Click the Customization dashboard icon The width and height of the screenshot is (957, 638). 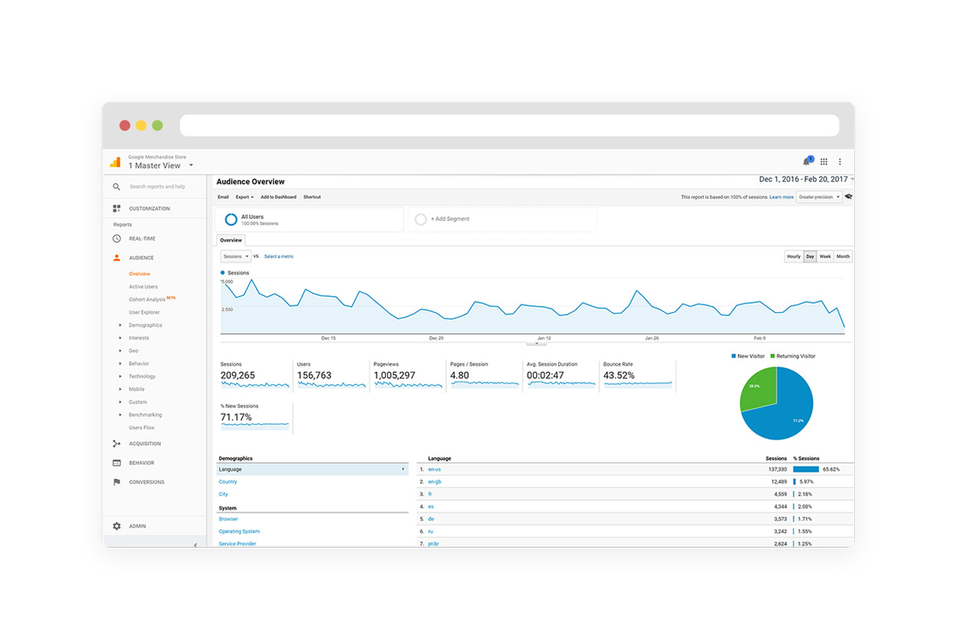pyautogui.click(x=117, y=209)
